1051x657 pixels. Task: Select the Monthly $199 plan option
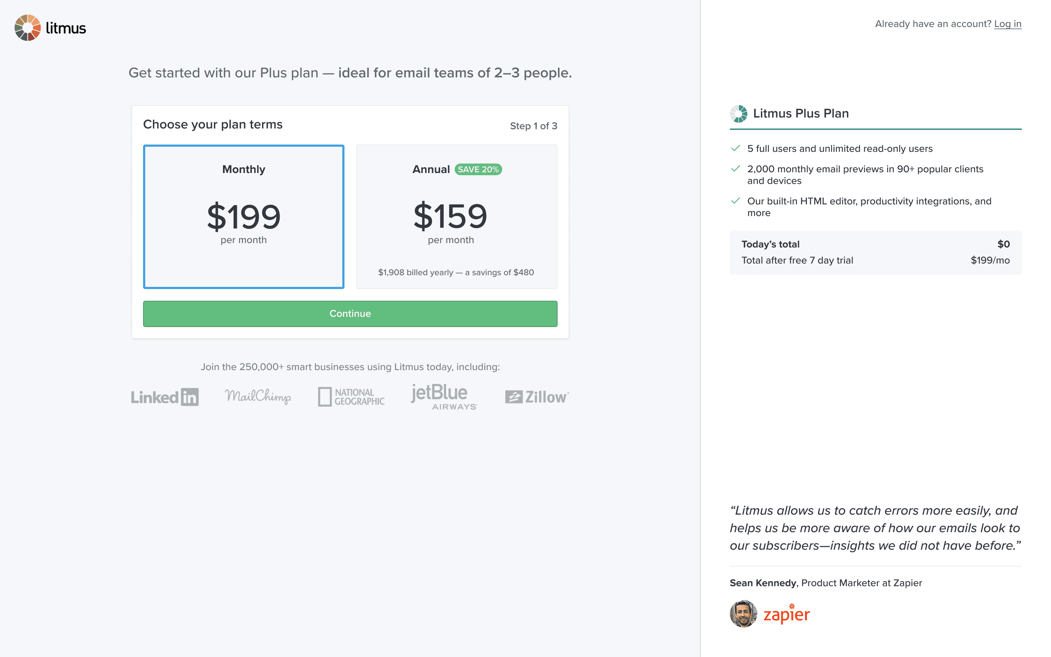click(x=244, y=216)
